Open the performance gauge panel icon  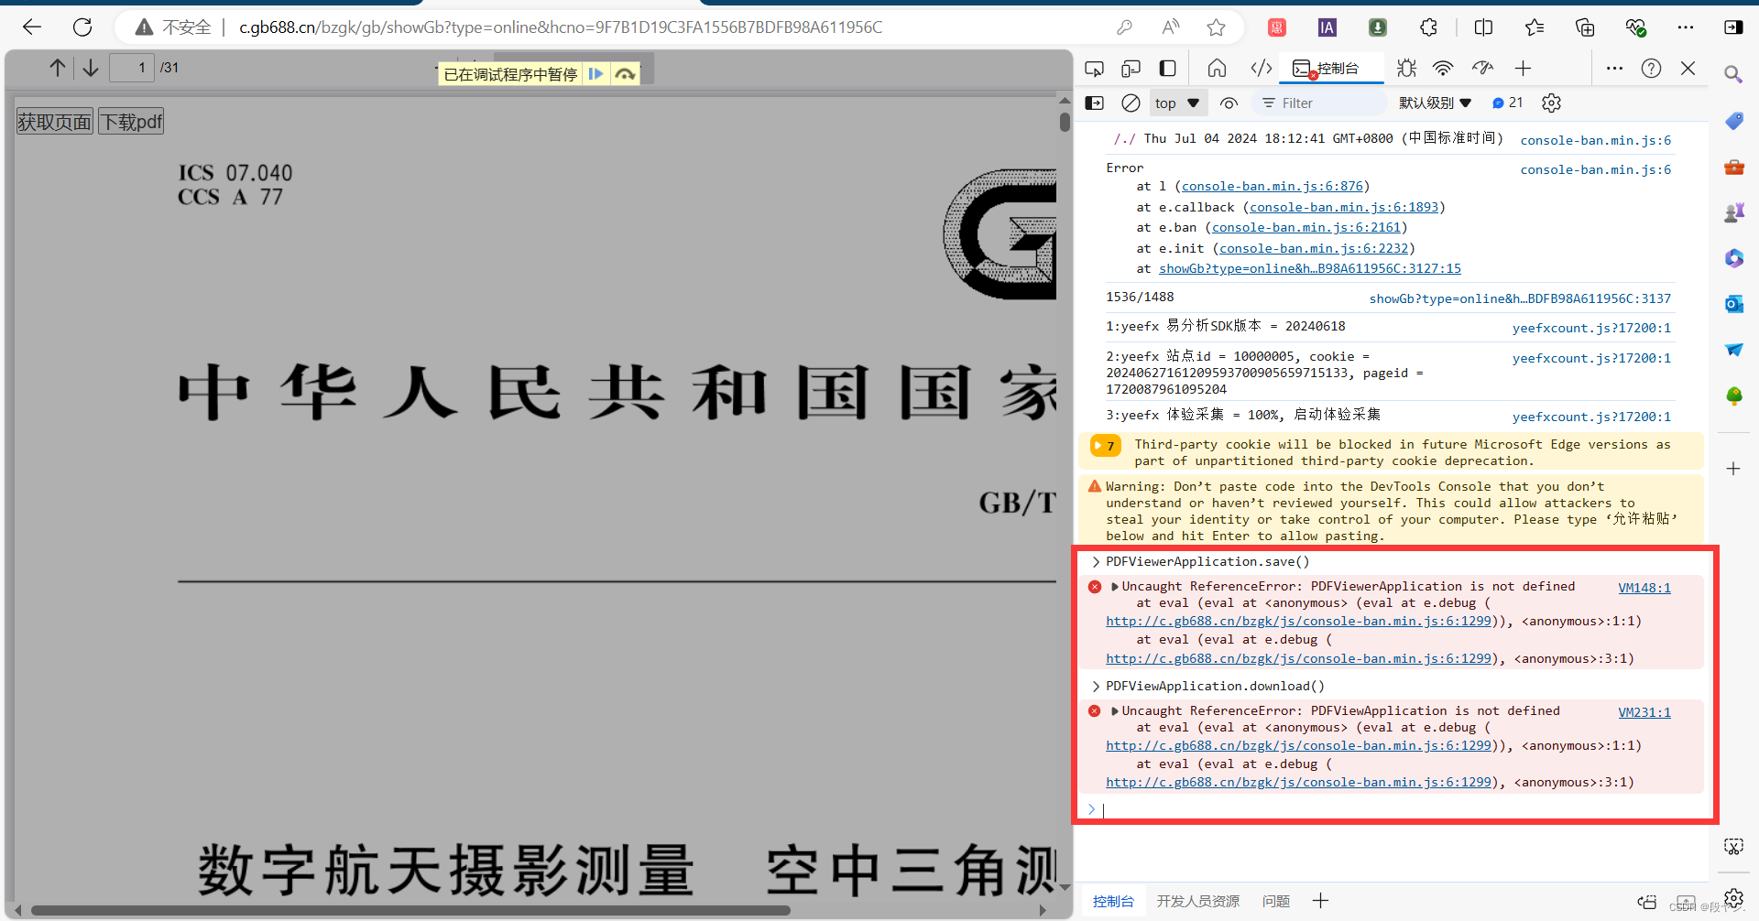(1482, 68)
